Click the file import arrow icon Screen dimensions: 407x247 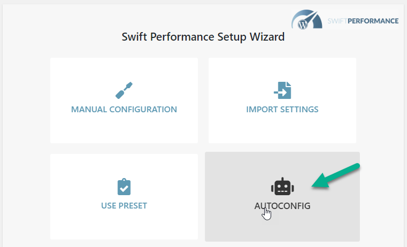282,90
